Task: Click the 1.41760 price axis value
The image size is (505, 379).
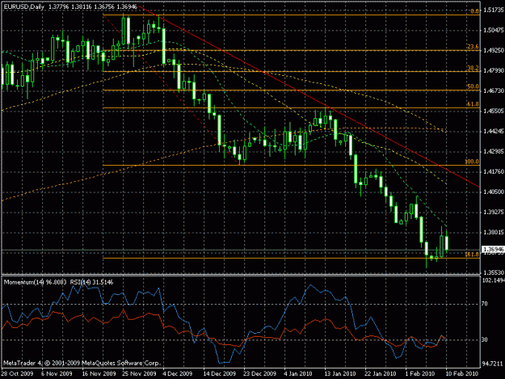Action: (494, 171)
